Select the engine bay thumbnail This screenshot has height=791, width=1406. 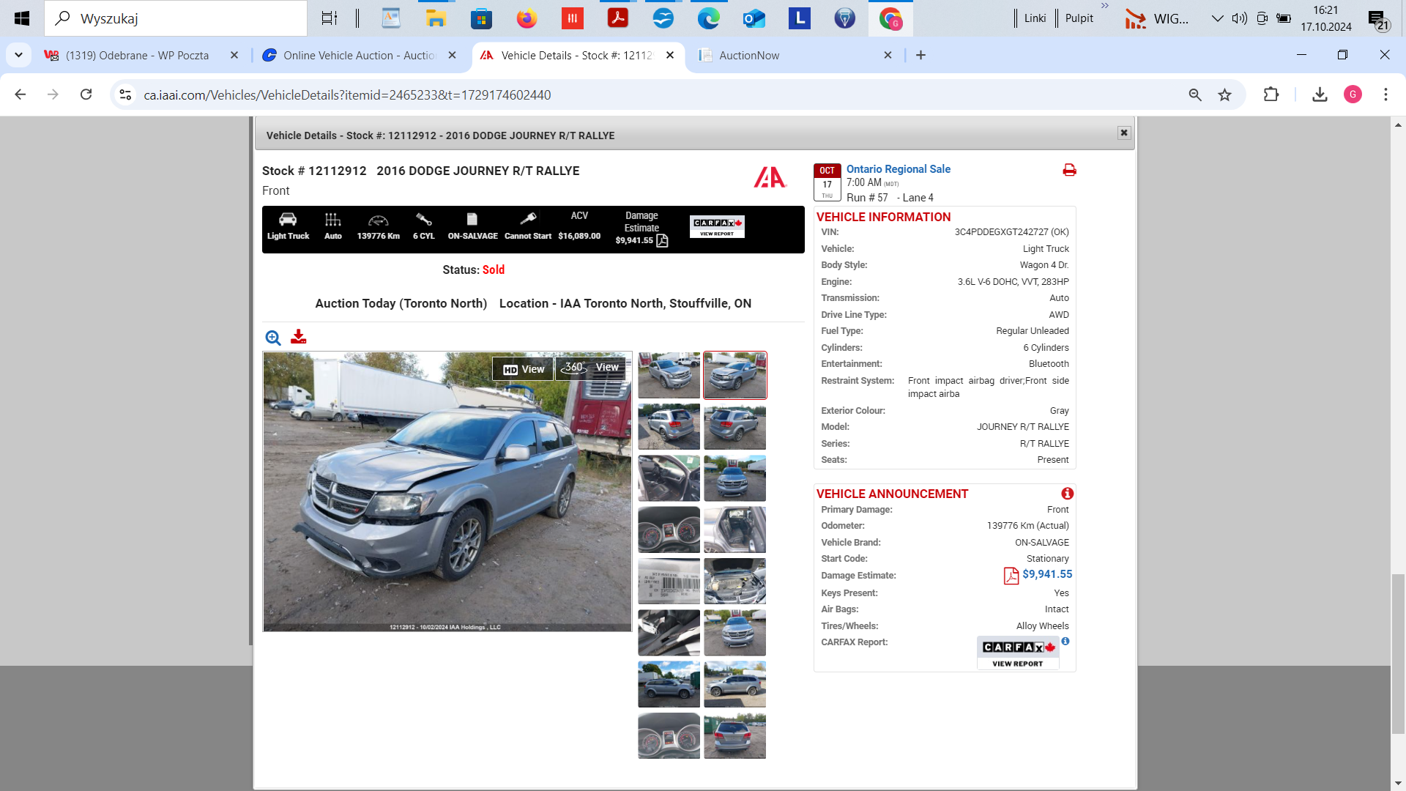pyautogui.click(x=734, y=581)
